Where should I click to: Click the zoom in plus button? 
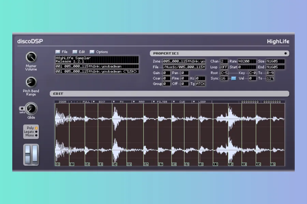pyautogui.click(x=72, y=102)
